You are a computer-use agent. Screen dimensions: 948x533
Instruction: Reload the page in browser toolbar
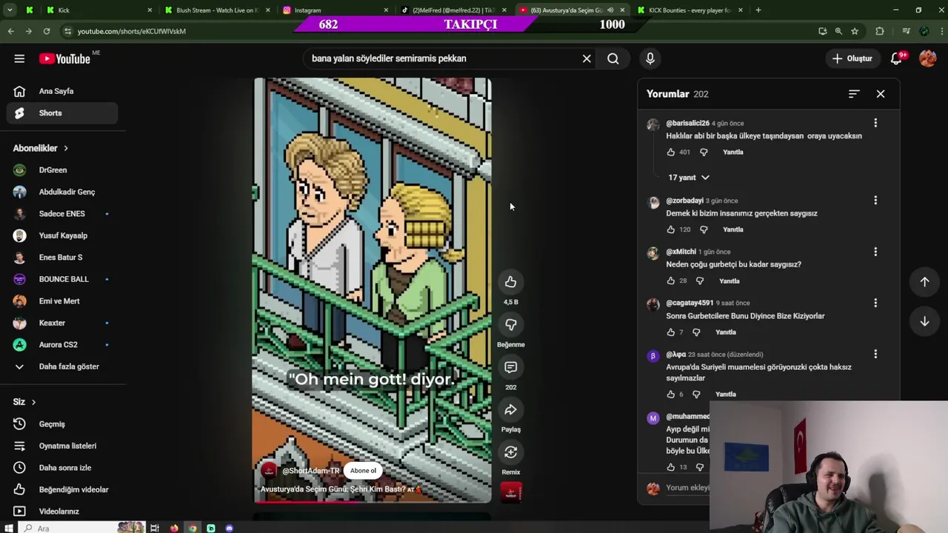46,31
